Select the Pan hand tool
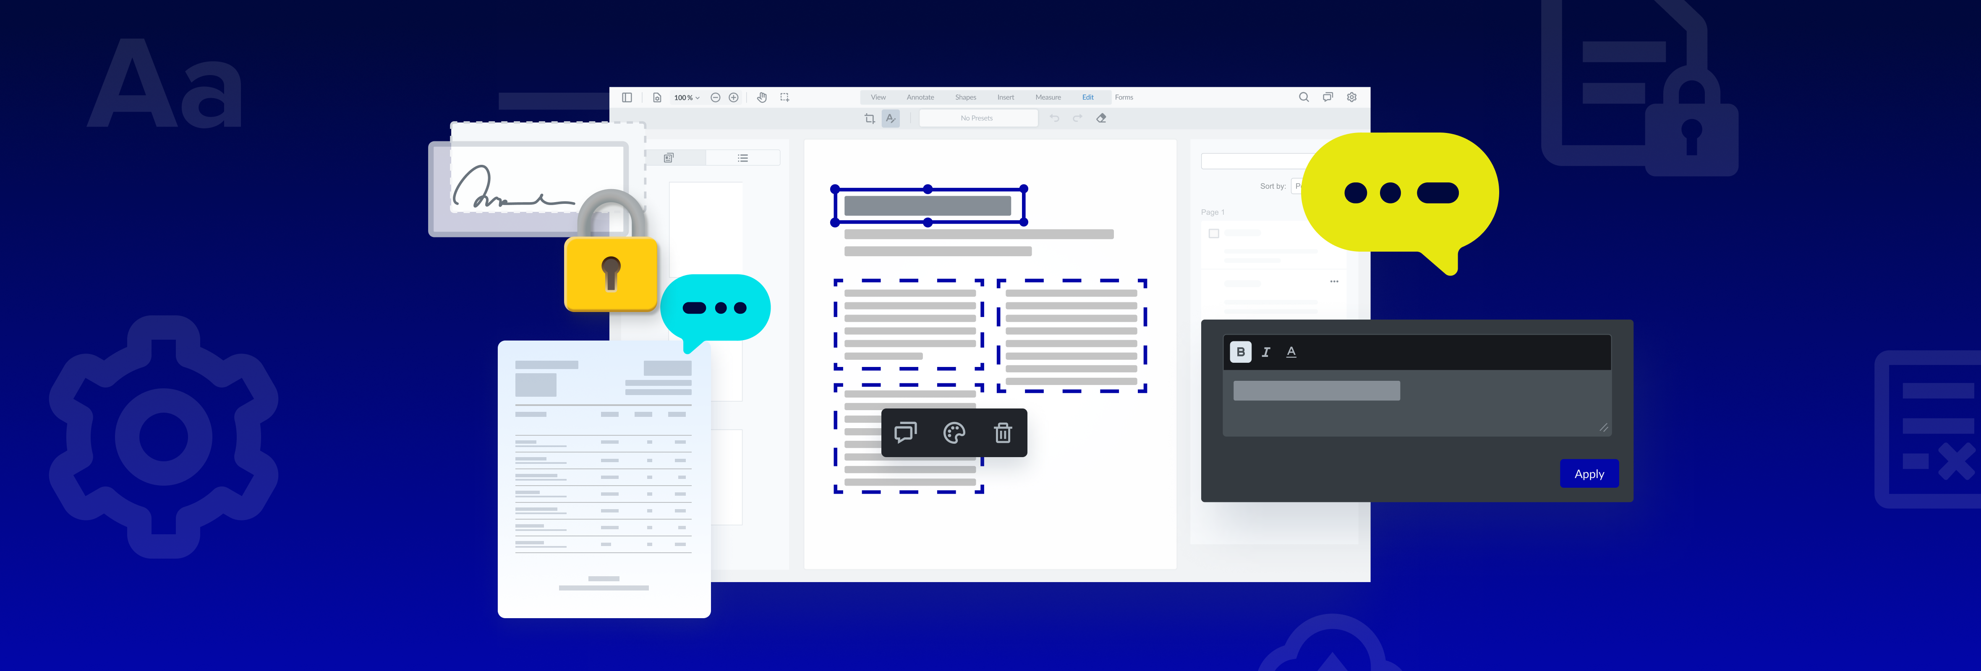This screenshot has height=671, width=1981. pos(761,98)
